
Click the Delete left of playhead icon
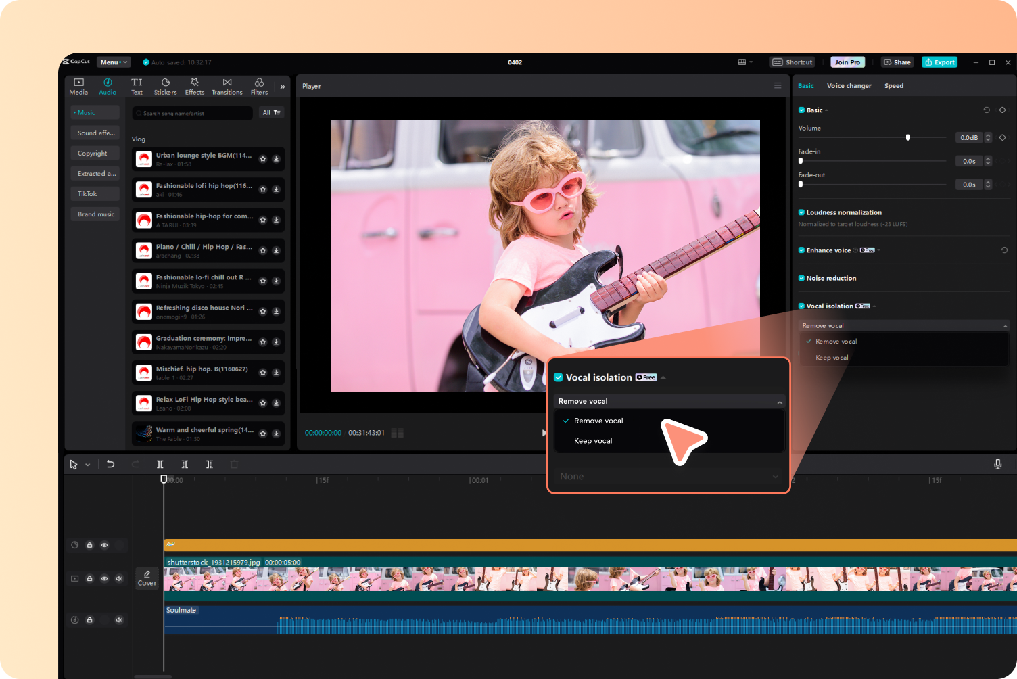[185, 465]
